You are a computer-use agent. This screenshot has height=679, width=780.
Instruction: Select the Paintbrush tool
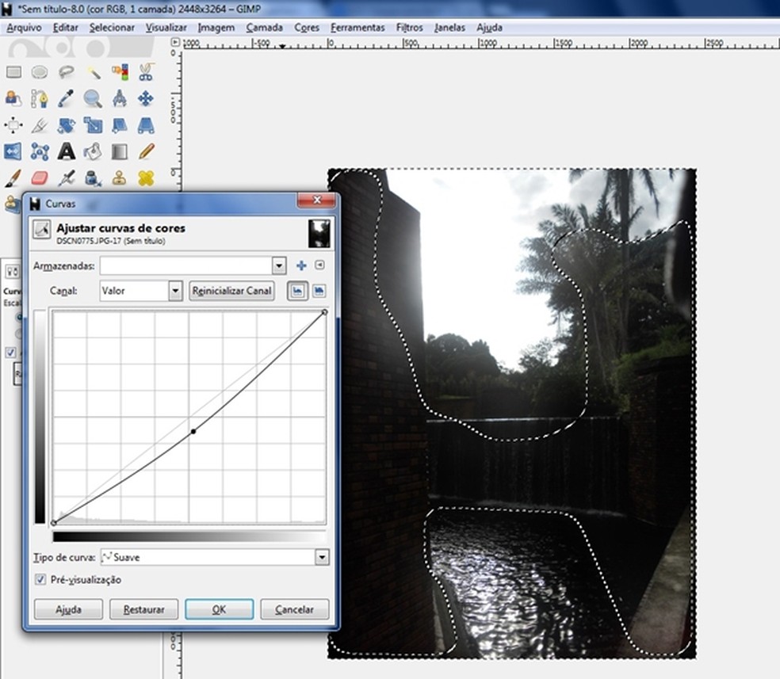(x=13, y=178)
